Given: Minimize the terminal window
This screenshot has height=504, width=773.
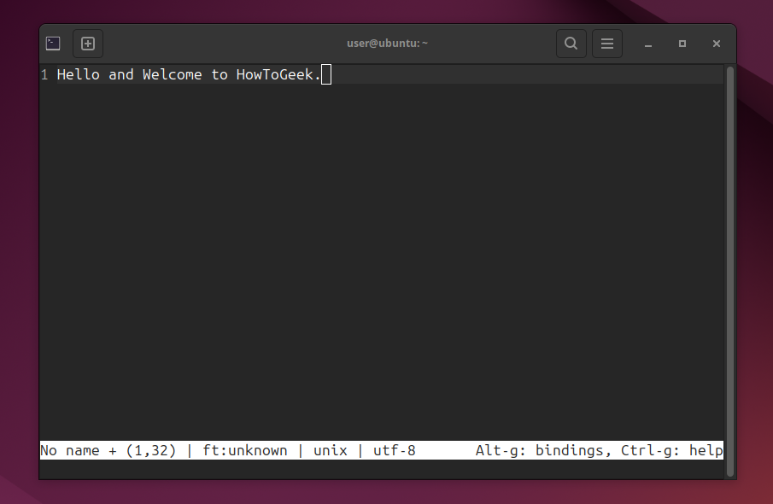Looking at the screenshot, I should coord(648,44).
